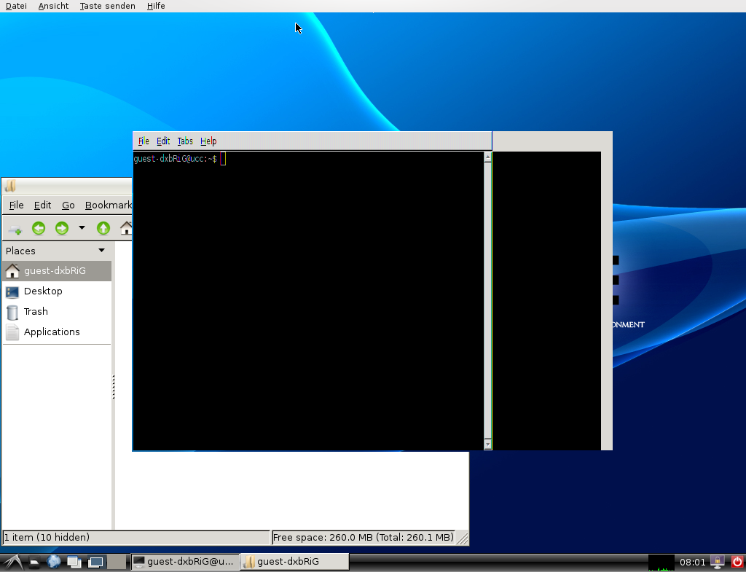Click the terminal scrollbar down arrow

click(488, 444)
